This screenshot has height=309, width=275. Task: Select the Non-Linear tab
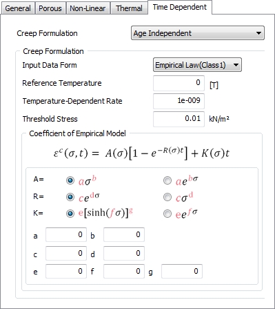[88, 8]
